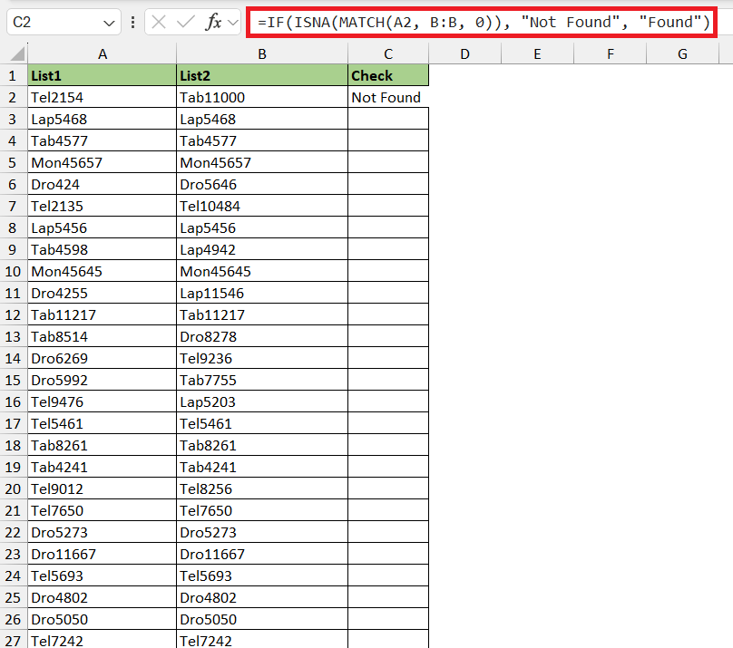The image size is (733, 648).
Task: Click the three-dot handle beside Name Box
Action: coord(133,23)
